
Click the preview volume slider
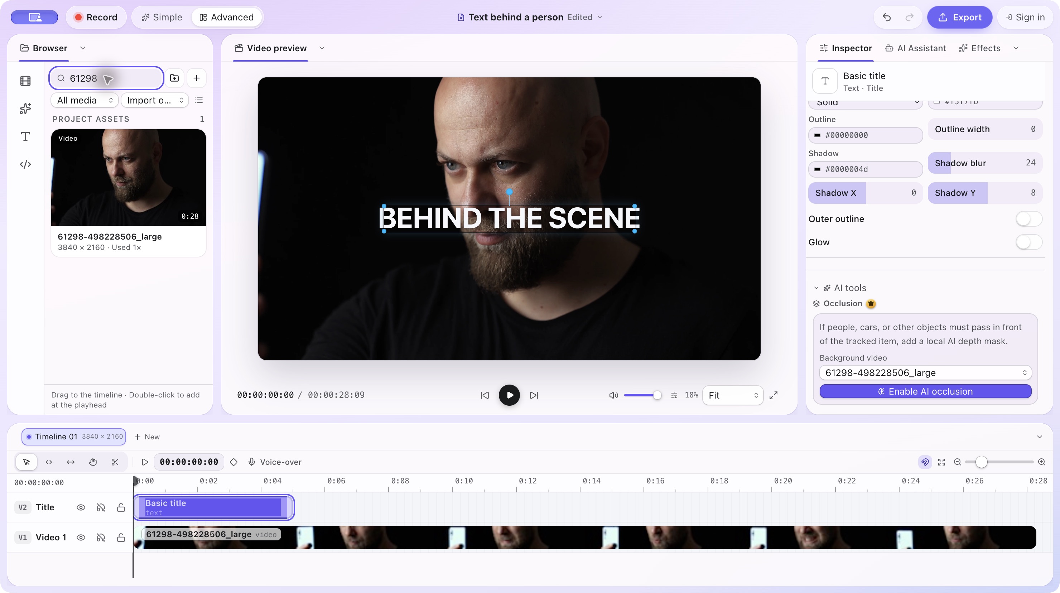(x=642, y=395)
